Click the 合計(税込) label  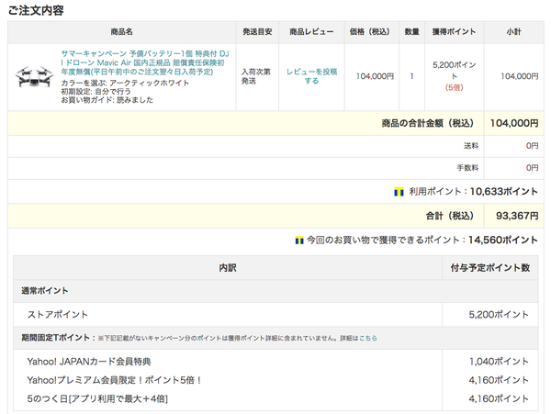tap(450, 216)
